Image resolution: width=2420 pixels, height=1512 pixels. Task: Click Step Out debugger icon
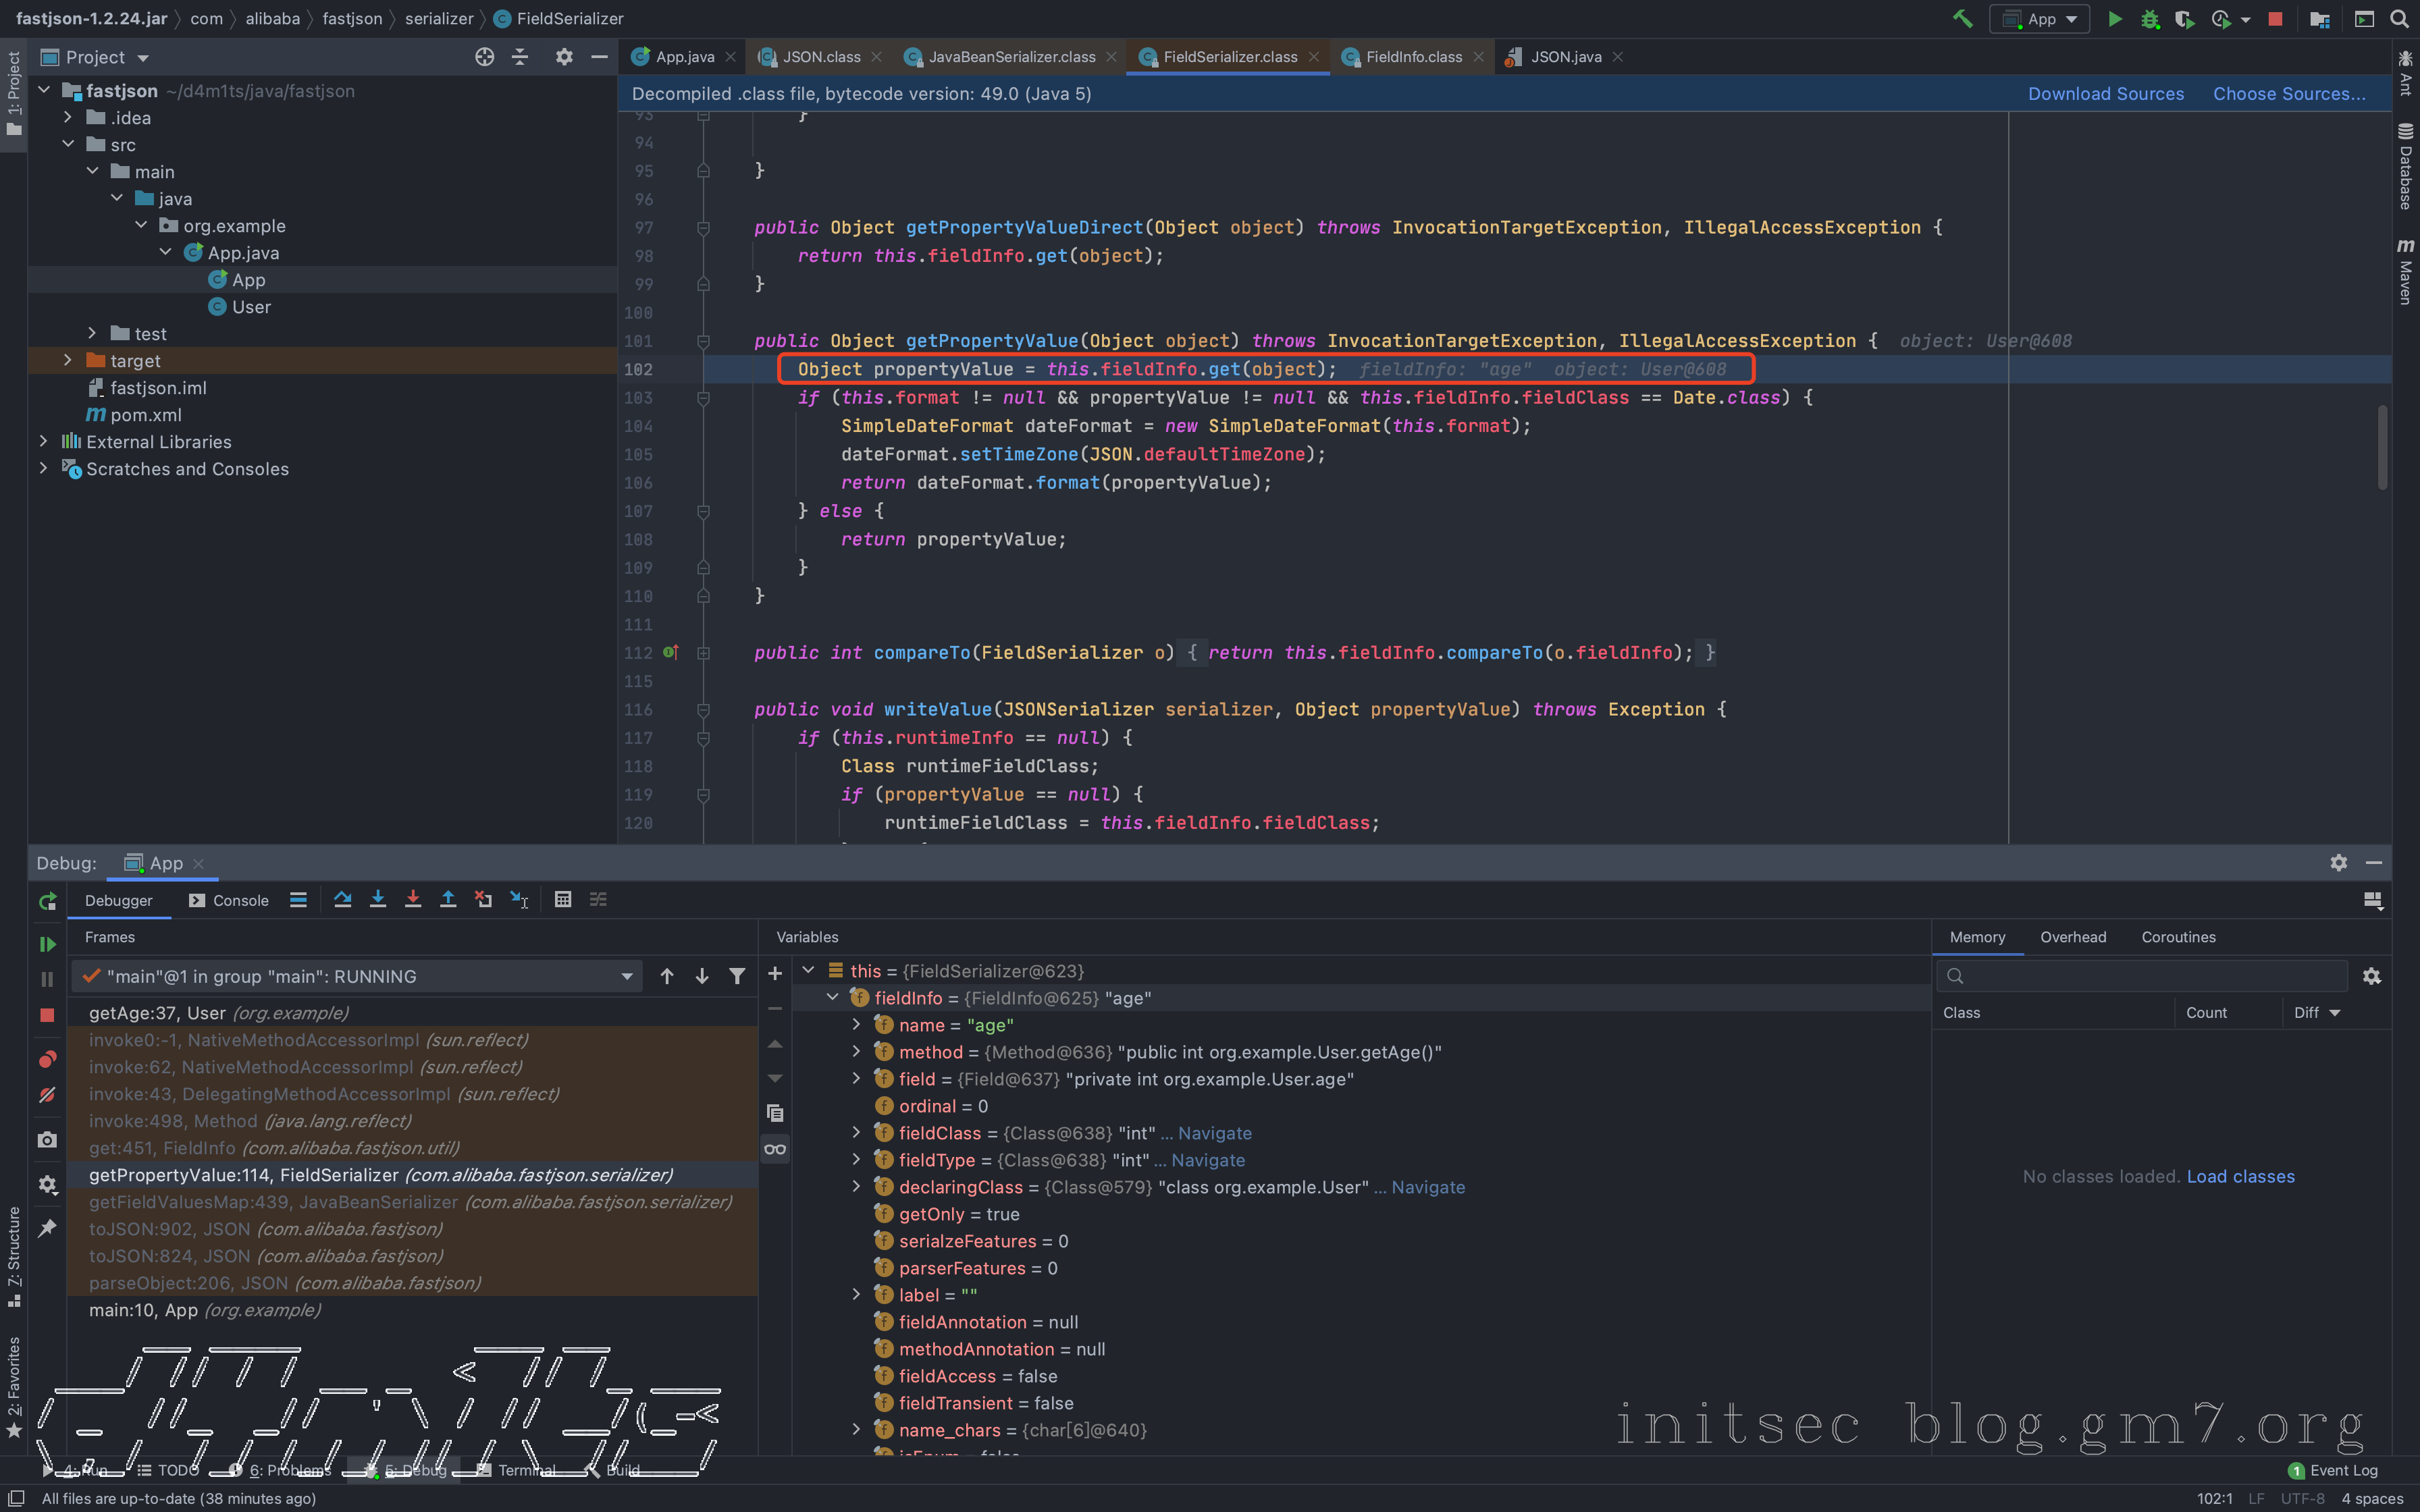point(448,899)
